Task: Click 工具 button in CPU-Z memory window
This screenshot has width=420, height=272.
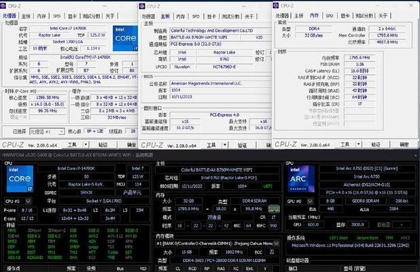Action: pyautogui.click(x=345, y=144)
